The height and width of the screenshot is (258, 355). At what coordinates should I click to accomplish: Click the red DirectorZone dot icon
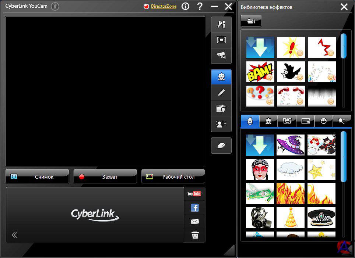click(x=146, y=6)
